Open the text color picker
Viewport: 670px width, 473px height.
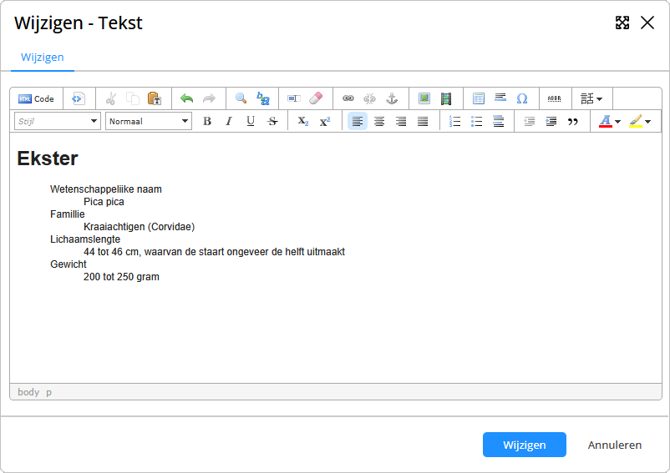[610, 122]
